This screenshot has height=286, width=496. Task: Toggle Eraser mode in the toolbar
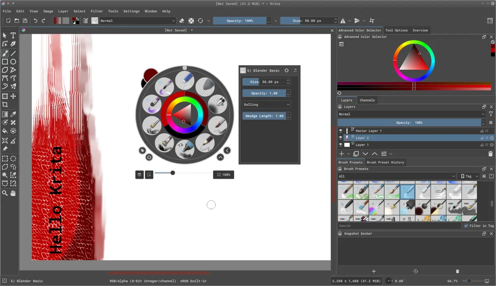(182, 21)
